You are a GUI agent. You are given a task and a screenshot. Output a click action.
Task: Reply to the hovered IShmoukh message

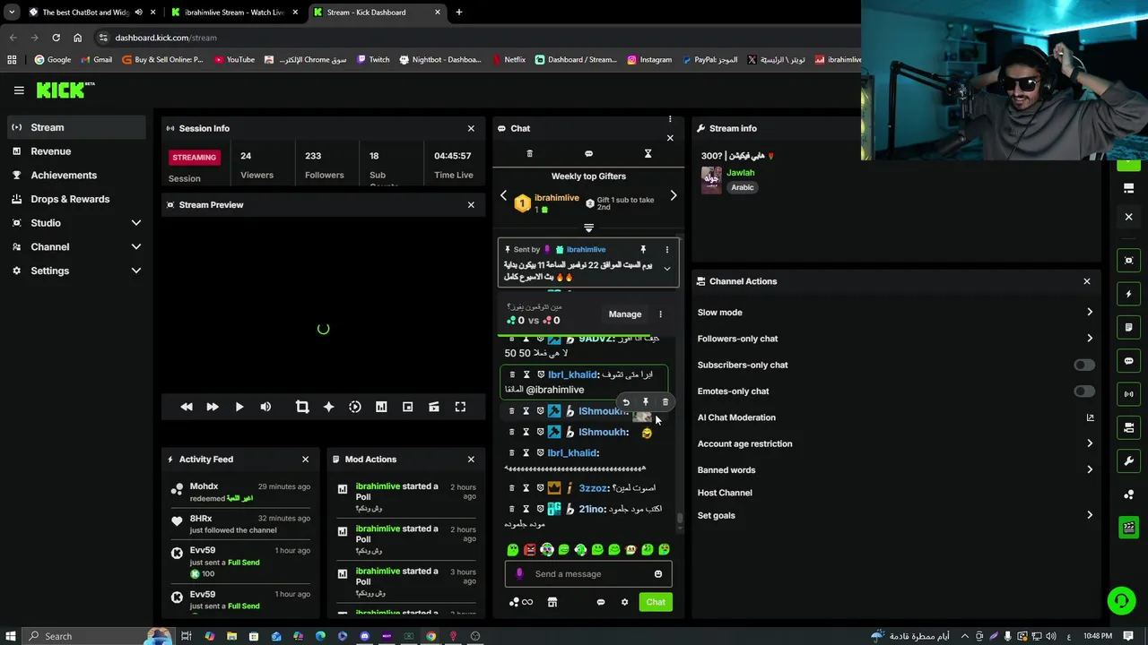pyautogui.click(x=626, y=402)
